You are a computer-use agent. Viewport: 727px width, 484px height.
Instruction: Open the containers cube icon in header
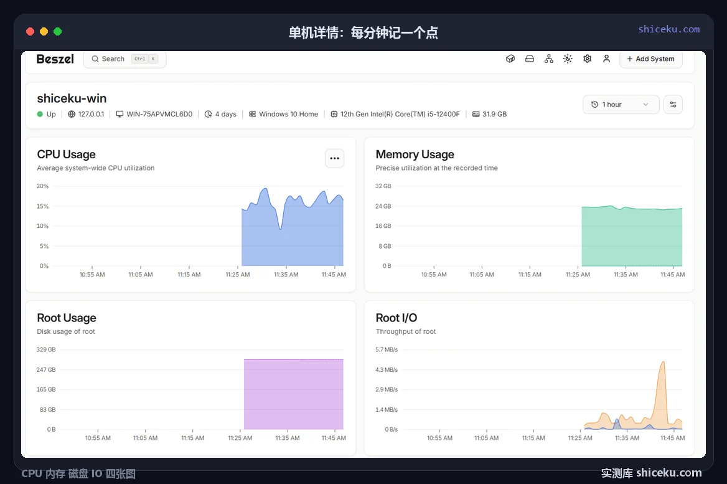tap(510, 59)
